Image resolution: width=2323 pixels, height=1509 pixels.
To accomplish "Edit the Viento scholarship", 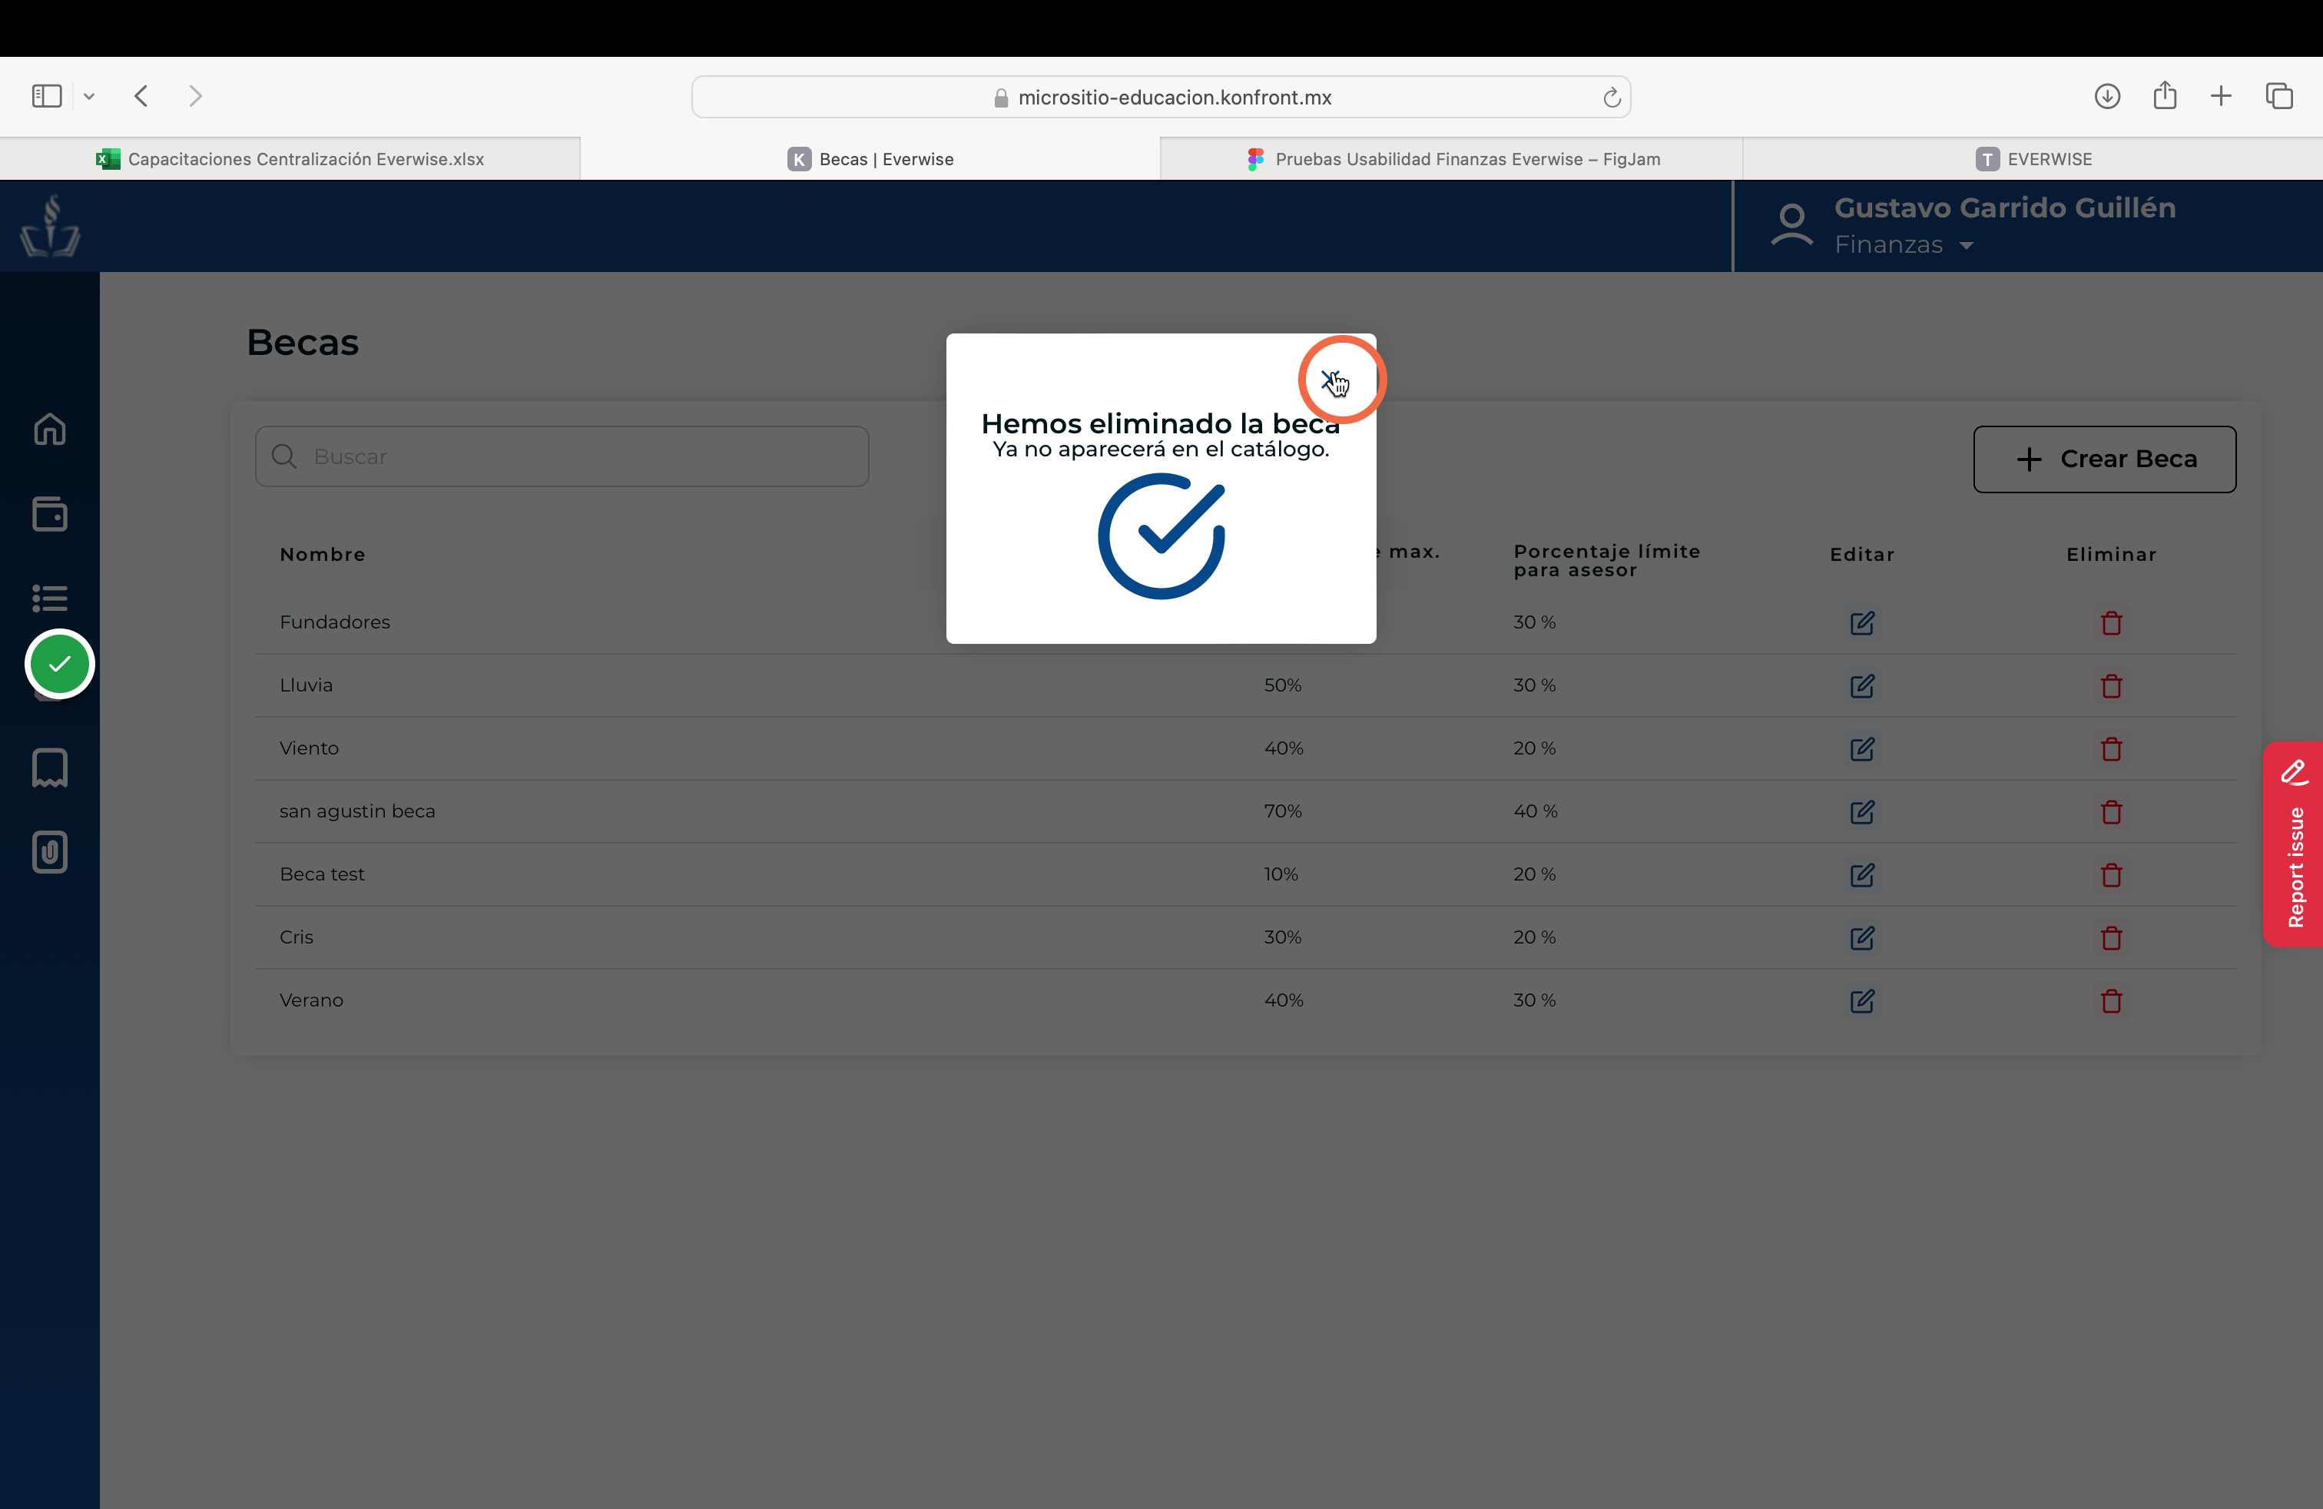I will (x=1861, y=748).
